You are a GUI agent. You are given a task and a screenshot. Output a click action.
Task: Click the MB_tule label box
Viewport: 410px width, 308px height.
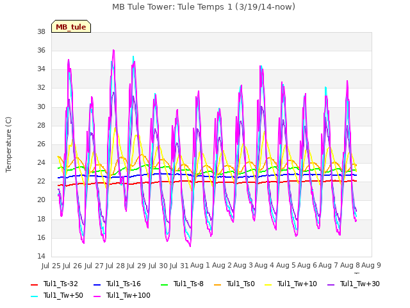pyautogui.click(x=71, y=26)
